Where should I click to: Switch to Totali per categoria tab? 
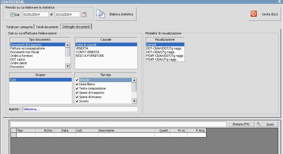pos(19,27)
